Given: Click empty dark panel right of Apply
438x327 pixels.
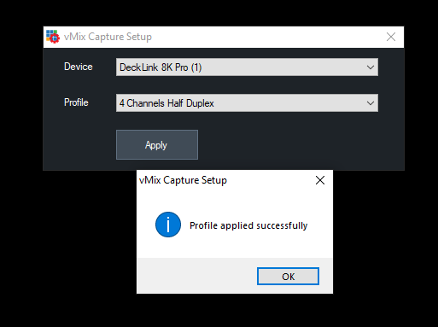Looking at the screenshot, I should (x=299, y=144).
